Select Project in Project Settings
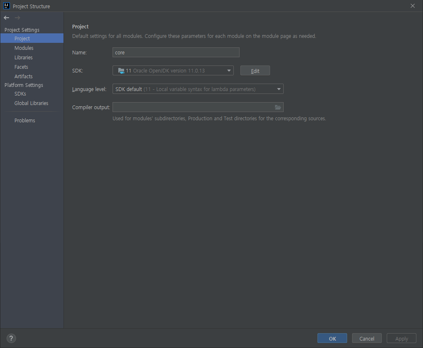The height and width of the screenshot is (348, 423). click(32, 38)
